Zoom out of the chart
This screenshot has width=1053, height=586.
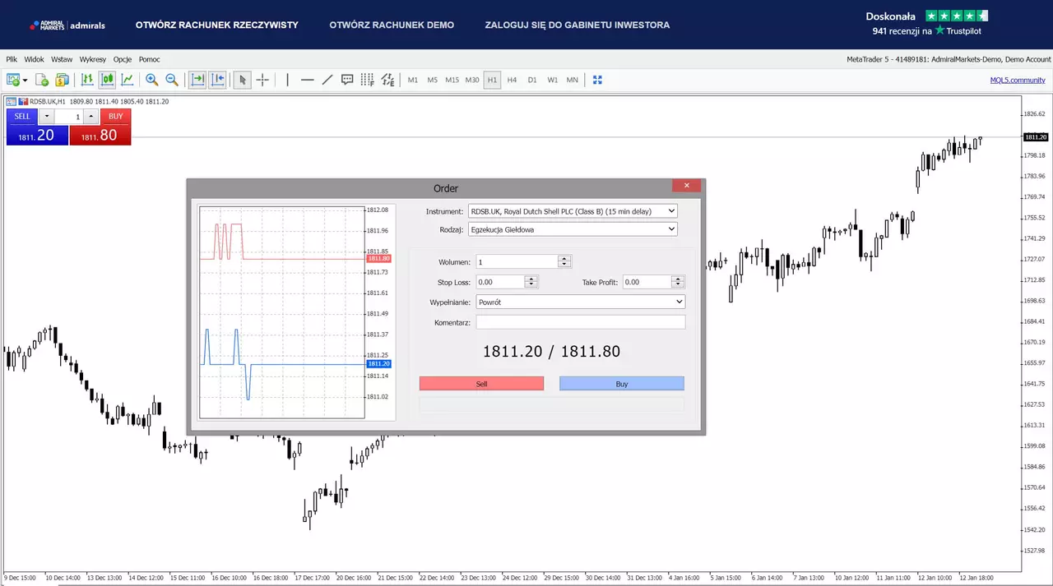pyautogui.click(x=172, y=80)
